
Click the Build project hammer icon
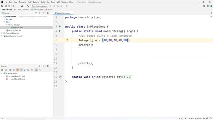pos(28,6)
